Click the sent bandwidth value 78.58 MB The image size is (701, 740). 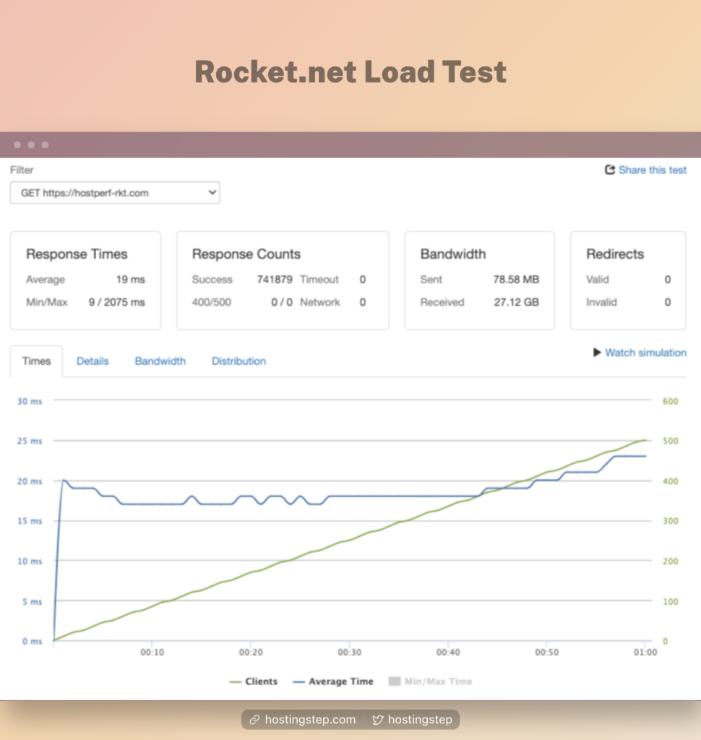(516, 280)
